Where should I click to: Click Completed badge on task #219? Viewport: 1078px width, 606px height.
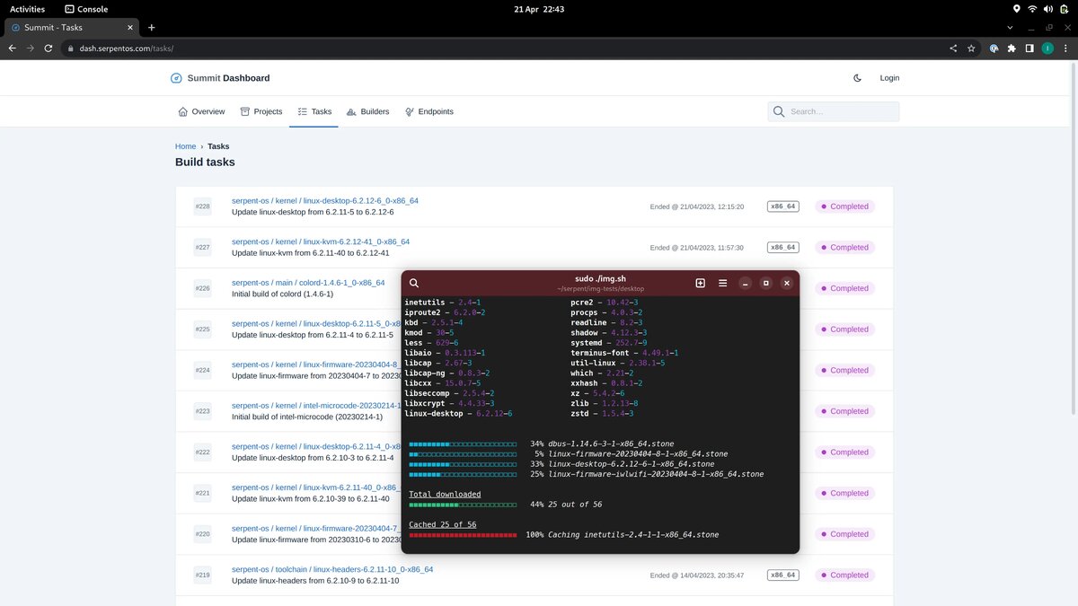click(x=844, y=575)
